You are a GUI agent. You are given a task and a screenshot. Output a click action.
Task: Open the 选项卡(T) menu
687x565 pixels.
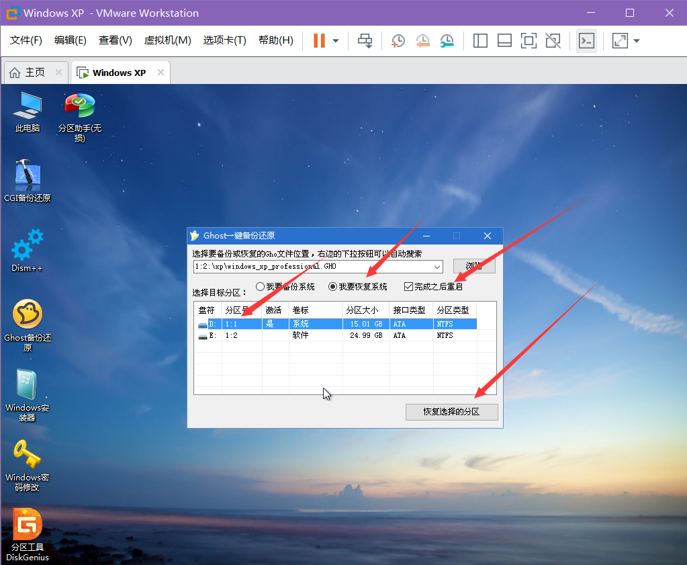(224, 40)
